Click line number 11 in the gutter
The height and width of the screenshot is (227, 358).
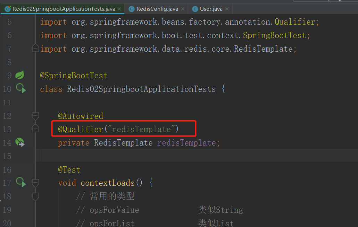pos(7,102)
